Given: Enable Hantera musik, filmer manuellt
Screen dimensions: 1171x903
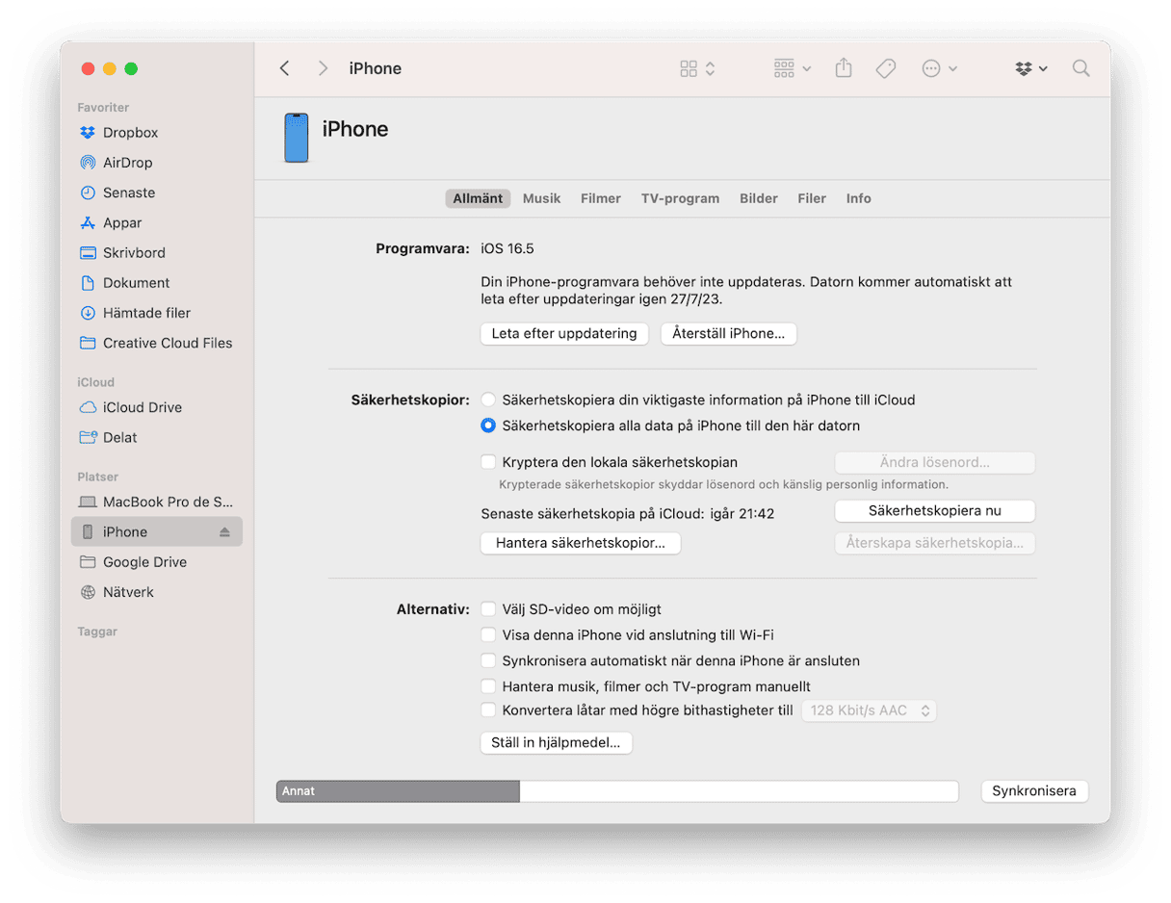Looking at the screenshot, I should (x=489, y=687).
